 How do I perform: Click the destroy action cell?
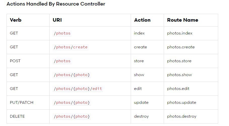point(141,116)
